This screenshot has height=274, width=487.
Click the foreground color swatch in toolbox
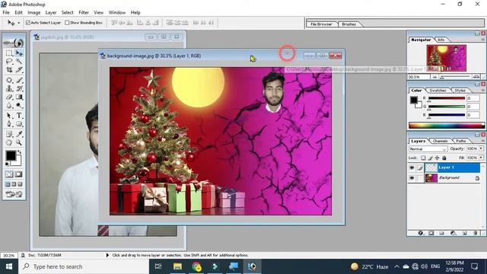[11, 155]
